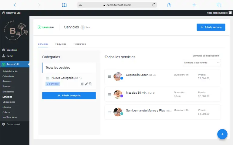Screen dimensions: 233x145
Task: Open Calendario in the sidebar menu
Action: click(x=8, y=76)
